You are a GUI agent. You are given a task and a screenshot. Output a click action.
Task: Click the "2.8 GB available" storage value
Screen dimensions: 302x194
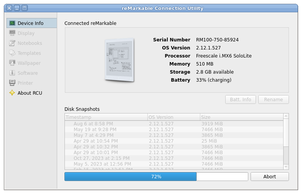[x=215, y=72]
